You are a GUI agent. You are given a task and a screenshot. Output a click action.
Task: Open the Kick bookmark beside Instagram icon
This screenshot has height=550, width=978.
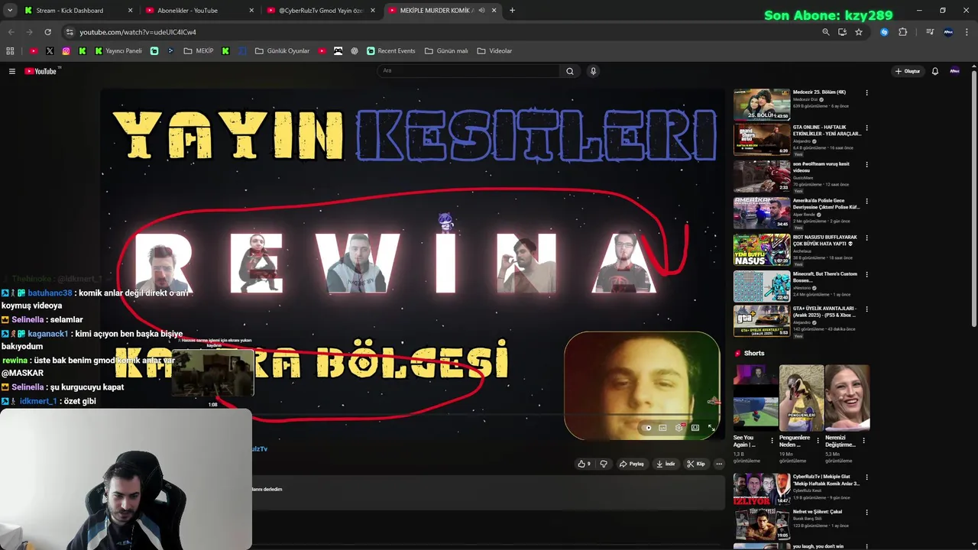coord(83,51)
